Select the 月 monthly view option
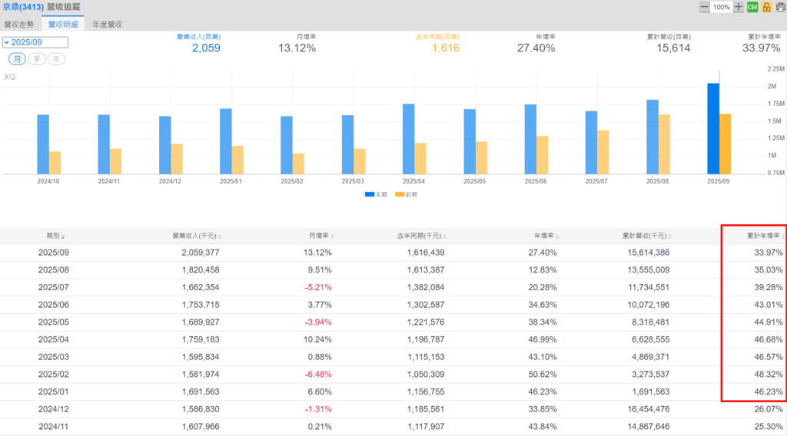Viewport: 787px width, 436px height. pos(17,59)
